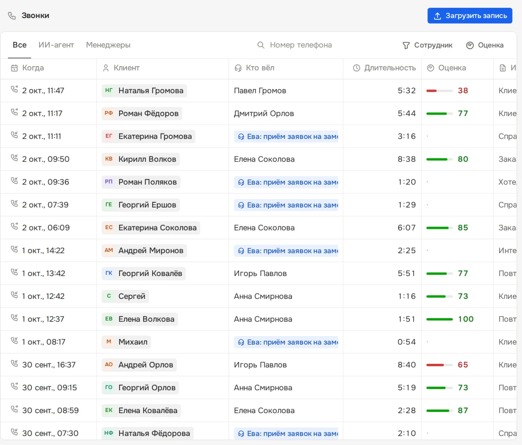Click the call icon for 2 окт., 09:50

14,157
